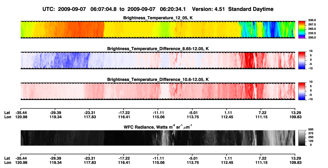Viewport: 328px width, 168px height.
Task: Click the WFC Radiance grayscale image strip
Action: point(158,138)
